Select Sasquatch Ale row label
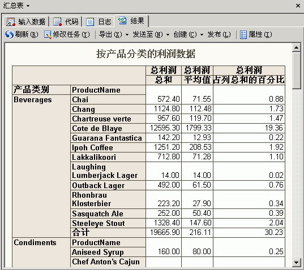Screen dimensions: 304x270 (x=108, y=214)
